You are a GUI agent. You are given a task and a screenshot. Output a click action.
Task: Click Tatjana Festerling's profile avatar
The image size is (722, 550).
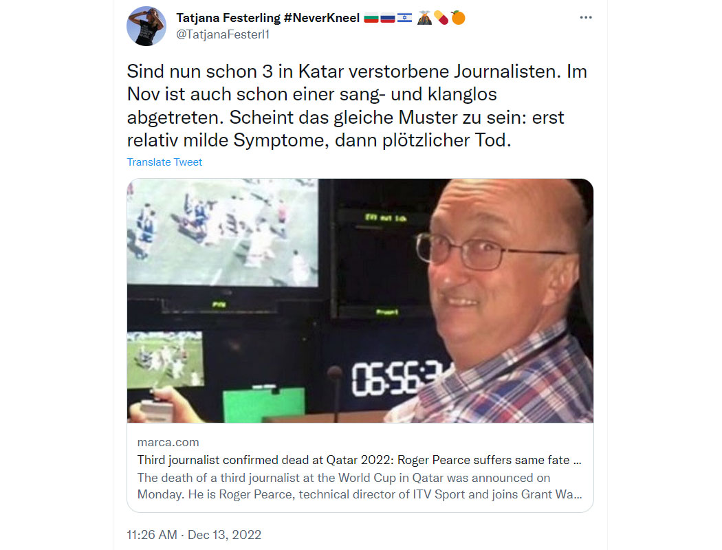click(x=146, y=26)
